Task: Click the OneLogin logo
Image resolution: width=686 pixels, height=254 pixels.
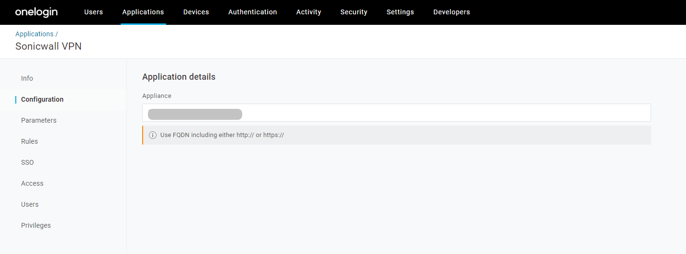Action: (36, 12)
